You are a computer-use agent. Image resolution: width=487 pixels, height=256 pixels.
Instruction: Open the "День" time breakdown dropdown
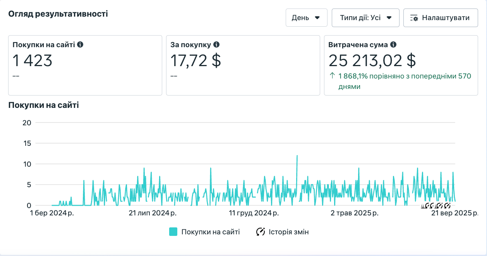pyautogui.click(x=306, y=18)
